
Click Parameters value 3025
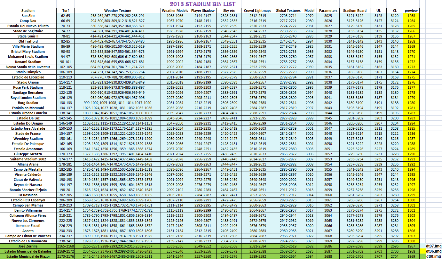(328, 16)
